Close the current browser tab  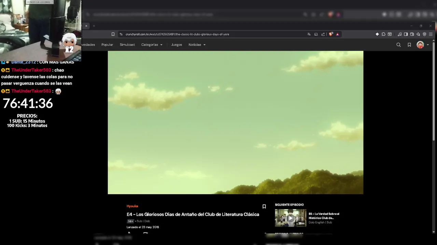(86, 26)
